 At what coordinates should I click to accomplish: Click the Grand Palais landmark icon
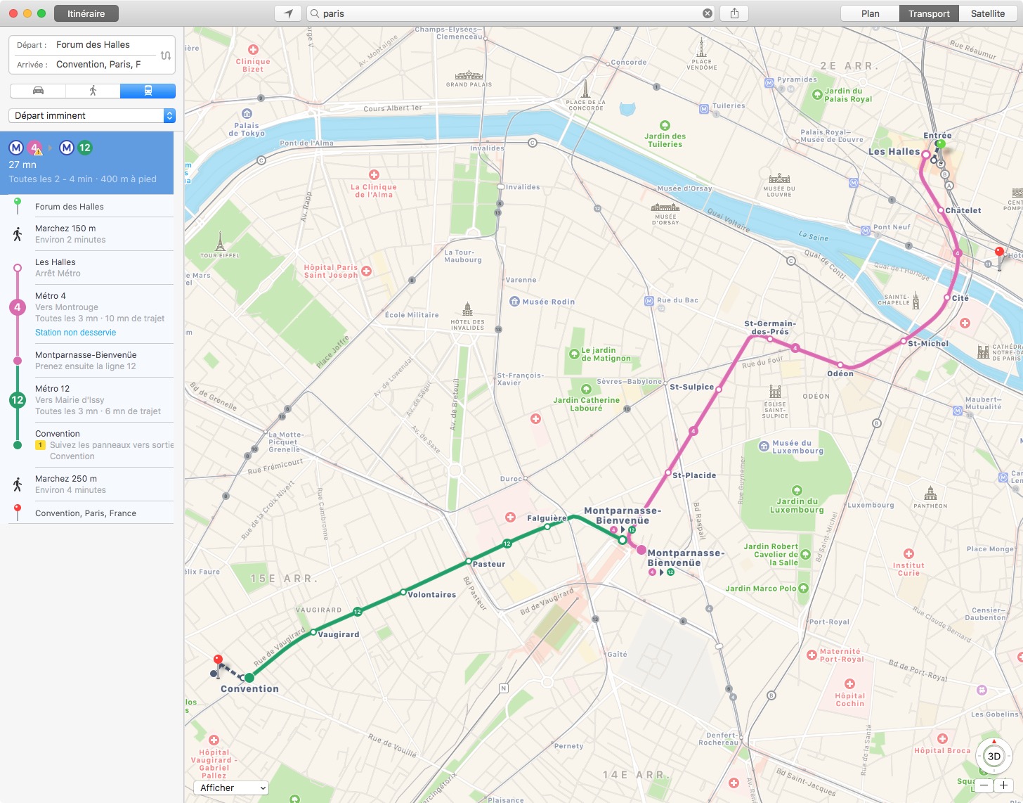tap(469, 75)
